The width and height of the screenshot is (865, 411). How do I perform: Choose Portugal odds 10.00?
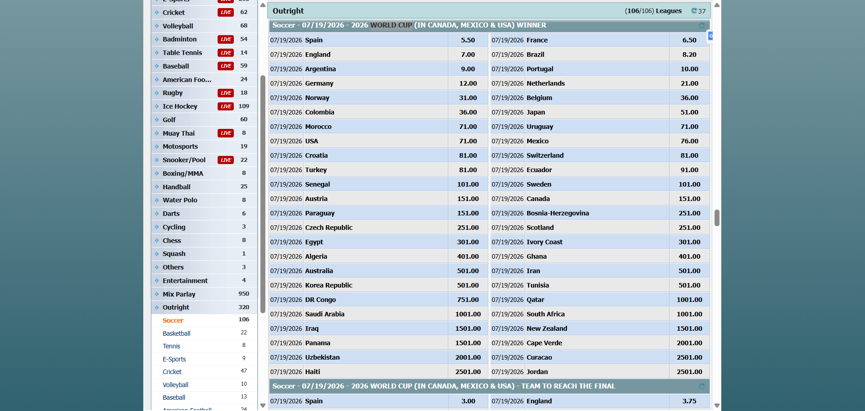pyautogui.click(x=689, y=69)
